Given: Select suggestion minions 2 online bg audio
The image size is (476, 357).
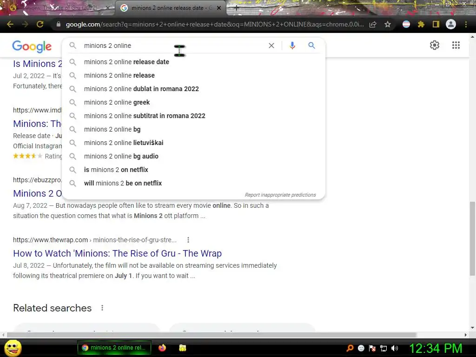Looking at the screenshot, I should tap(193, 156).
